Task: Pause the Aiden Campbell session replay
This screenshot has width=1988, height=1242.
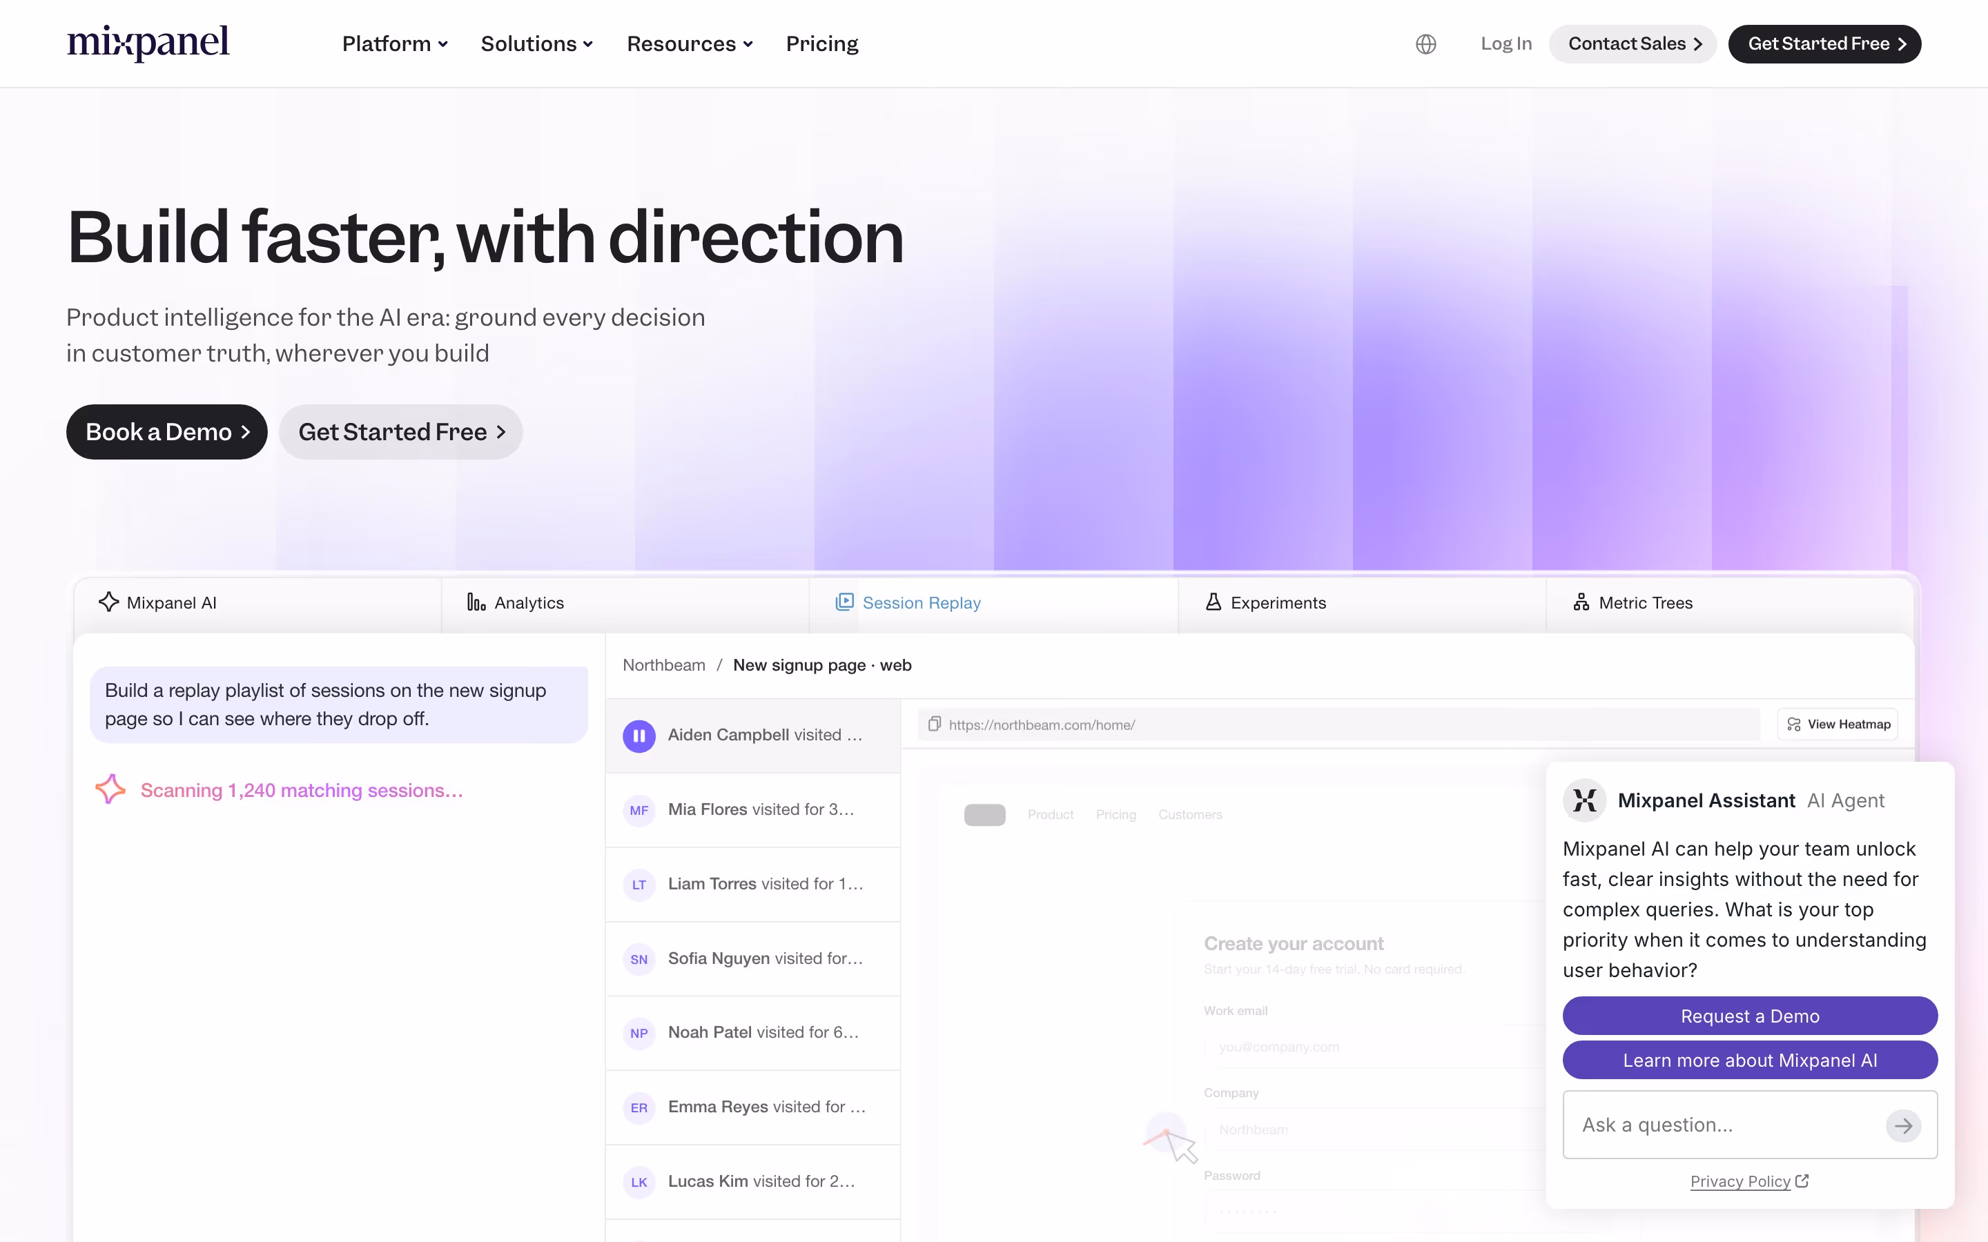Action: click(x=639, y=736)
